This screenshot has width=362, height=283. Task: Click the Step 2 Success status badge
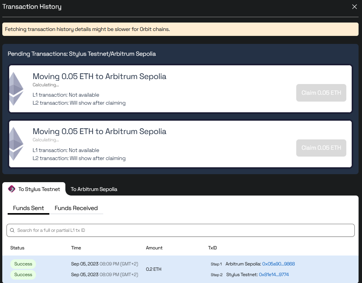(23, 275)
